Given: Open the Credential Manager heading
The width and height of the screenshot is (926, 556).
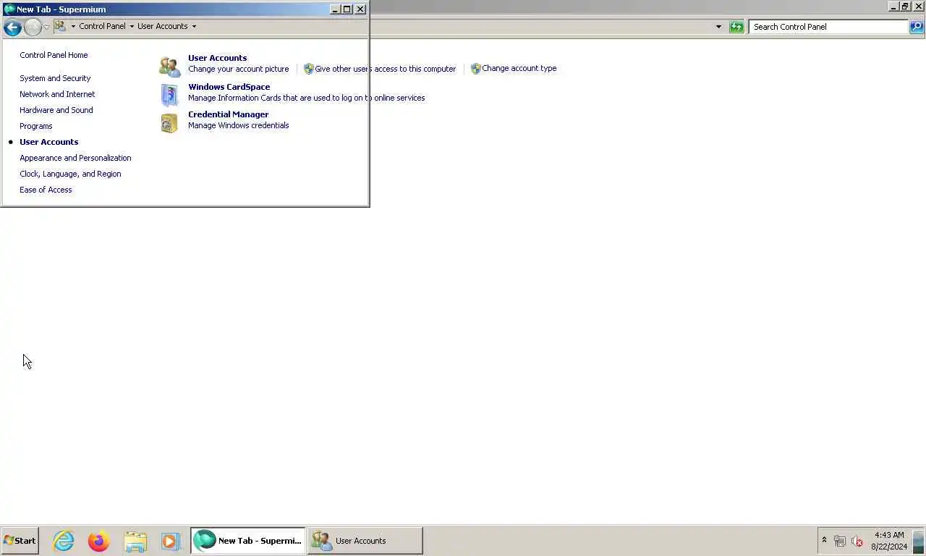Looking at the screenshot, I should pos(228,114).
